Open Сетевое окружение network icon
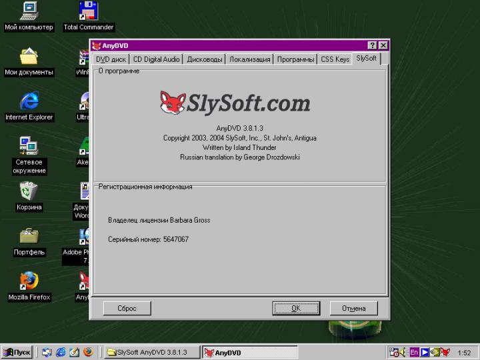Viewport: 480px width, 360px height. [29, 146]
